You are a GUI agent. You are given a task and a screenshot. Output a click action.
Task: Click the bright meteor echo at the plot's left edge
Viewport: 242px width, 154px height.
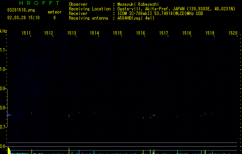coord(9,115)
